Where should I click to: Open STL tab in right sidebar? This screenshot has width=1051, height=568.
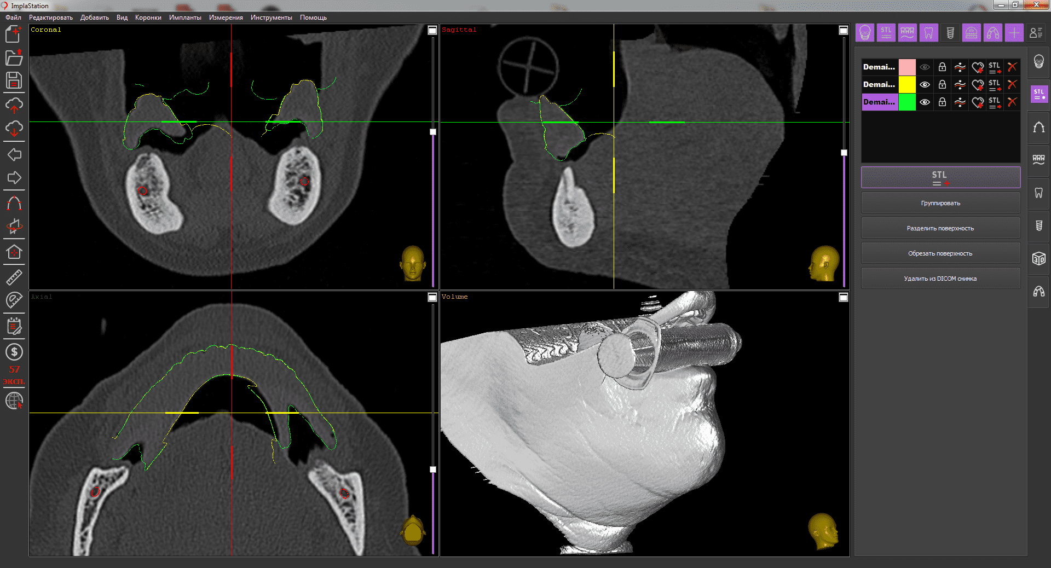click(1038, 94)
